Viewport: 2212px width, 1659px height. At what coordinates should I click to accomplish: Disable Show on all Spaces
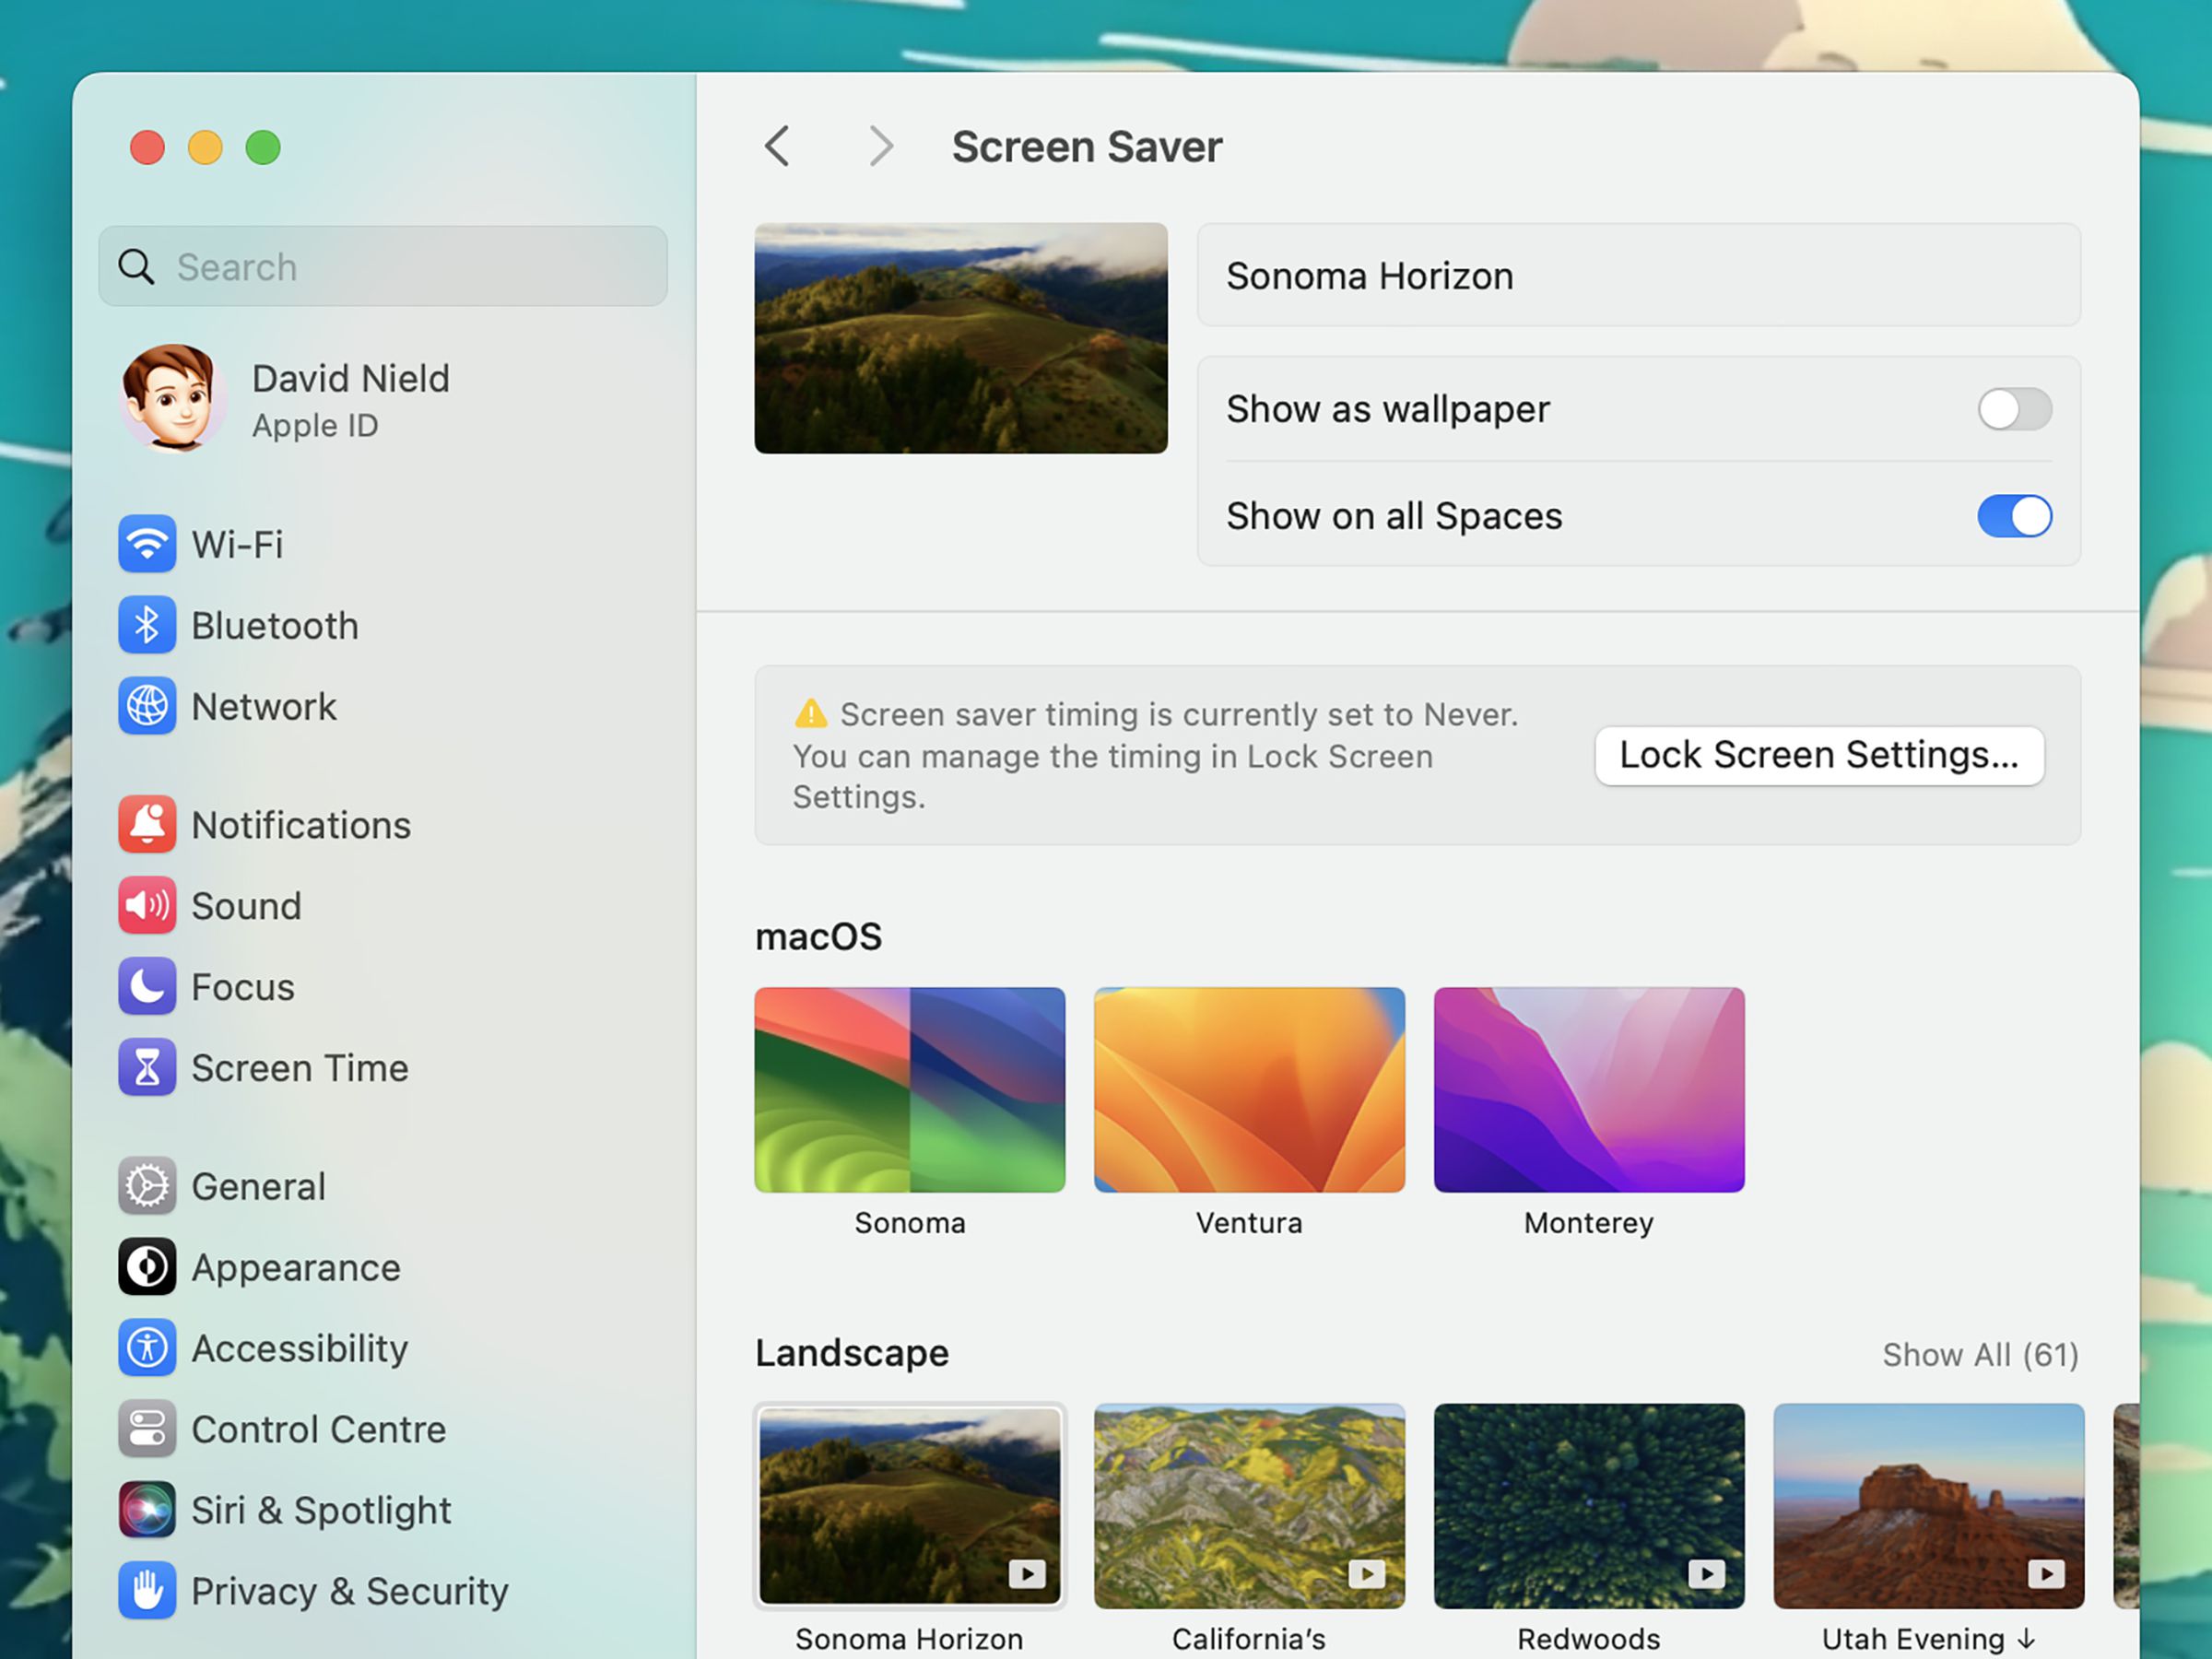[2012, 516]
